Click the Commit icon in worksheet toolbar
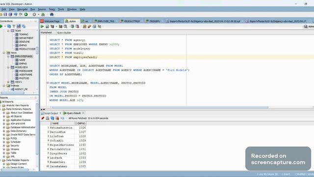Image resolution: width=314 pixels, height=177 pixels. 72,27
